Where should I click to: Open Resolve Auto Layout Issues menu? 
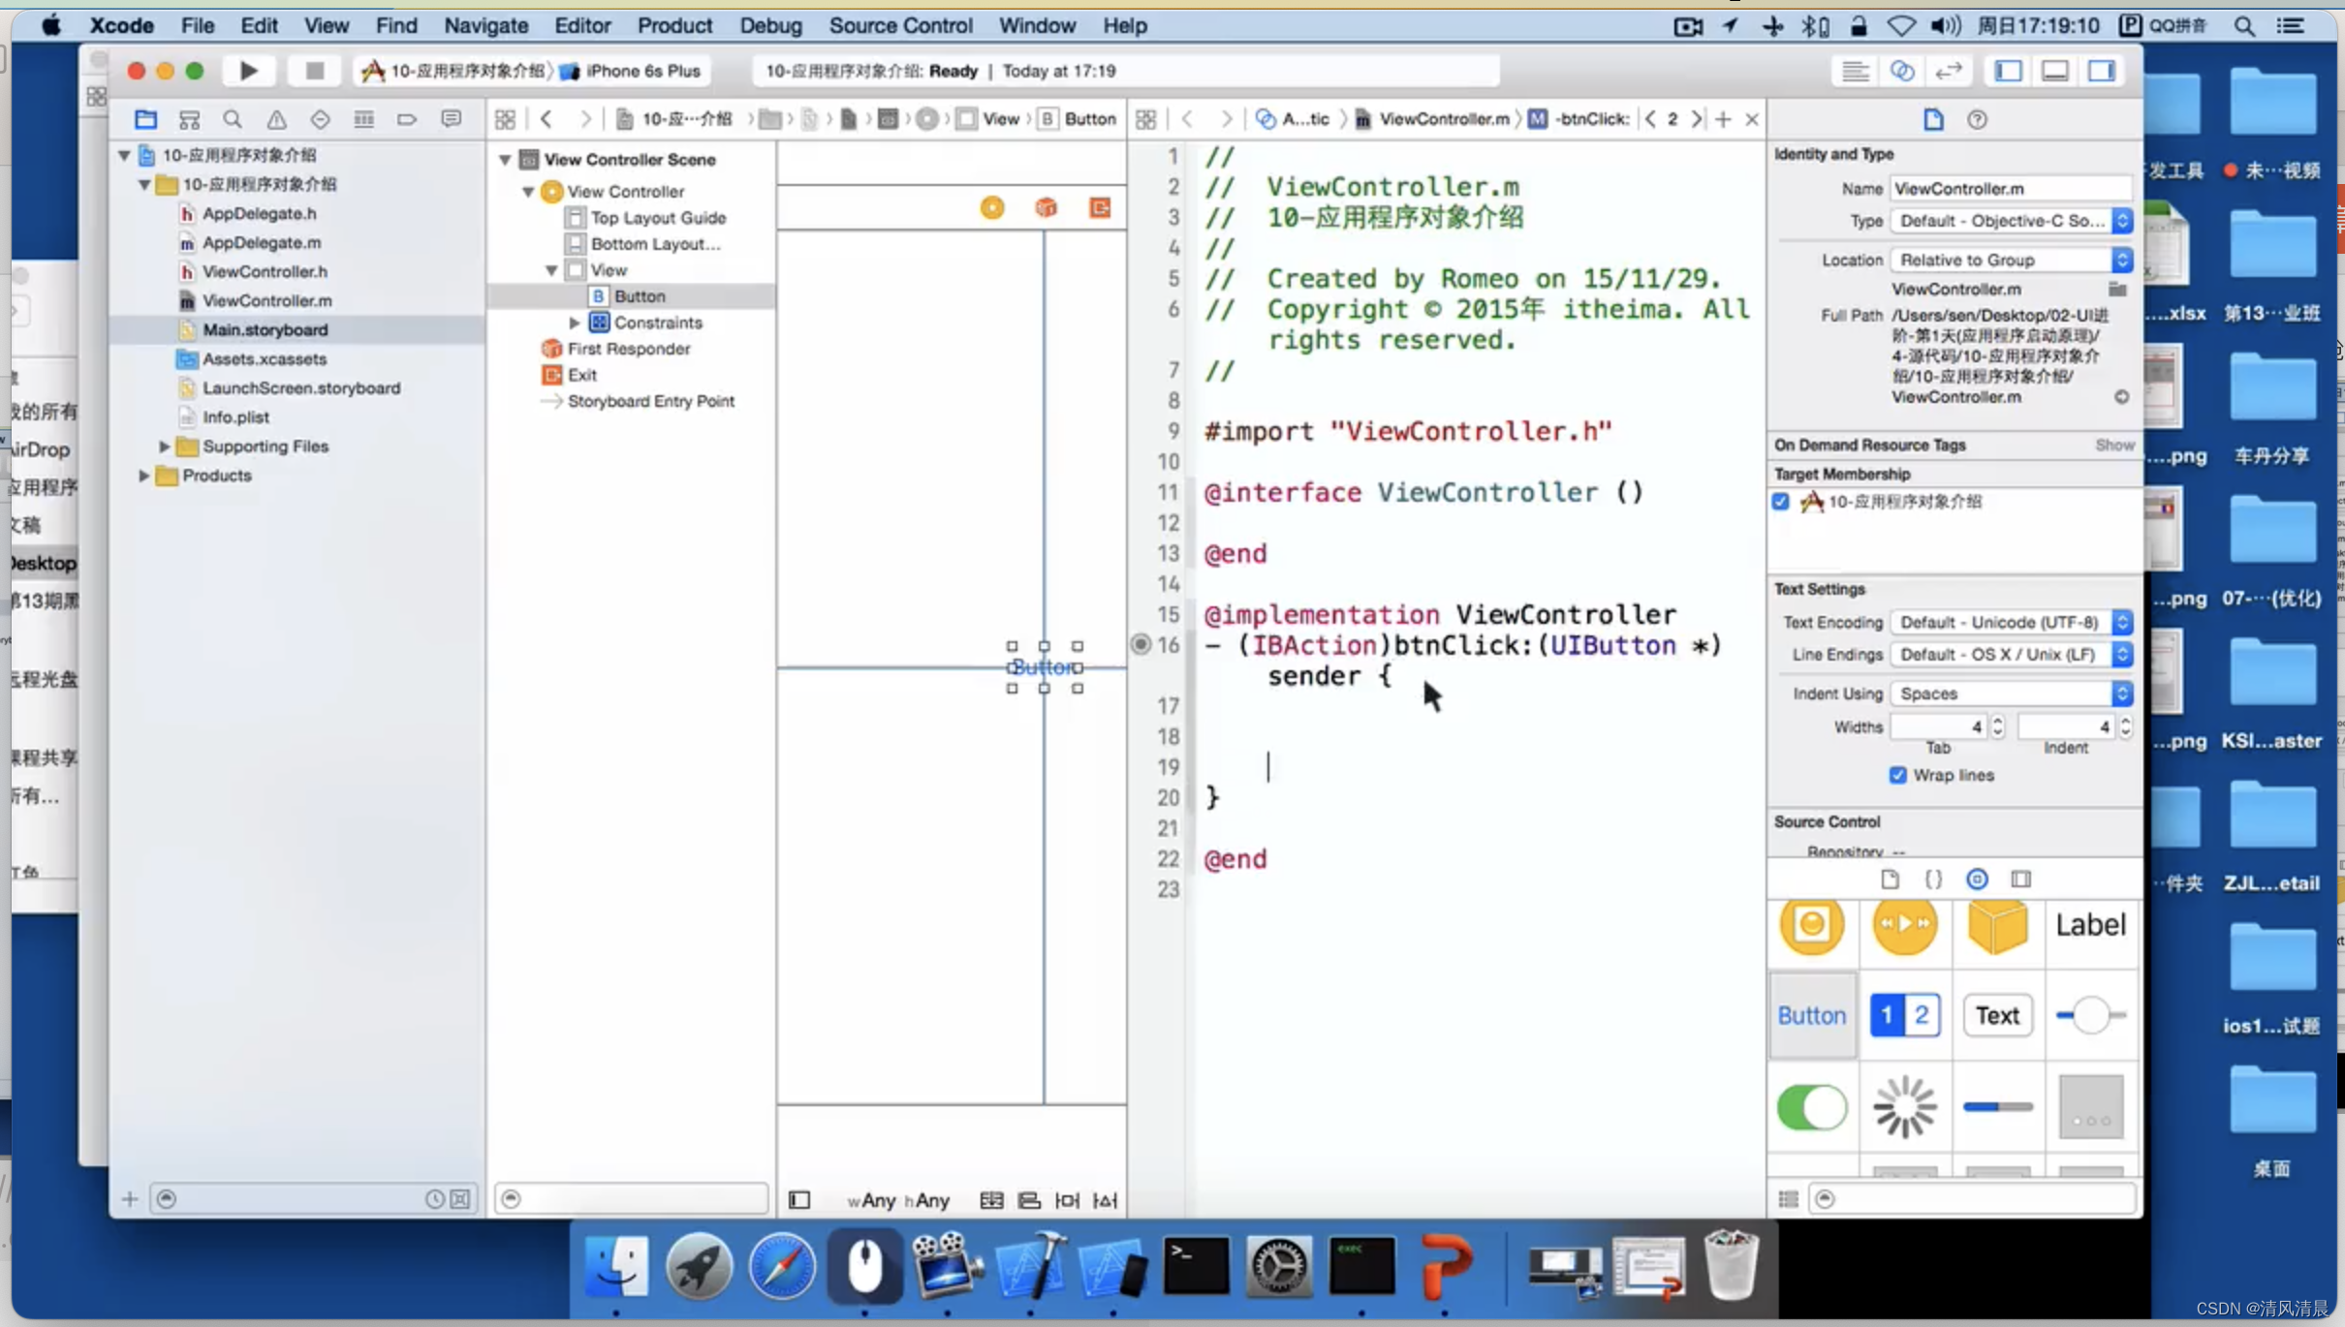pyautogui.click(x=1106, y=1200)
